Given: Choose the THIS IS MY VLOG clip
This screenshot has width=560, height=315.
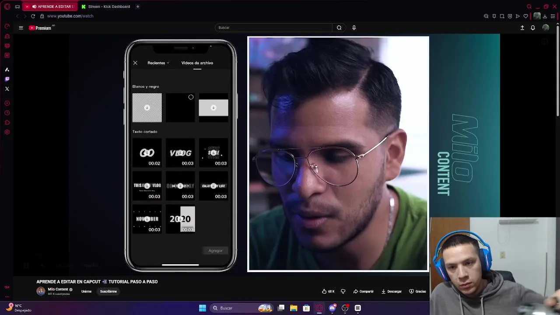Looking at the screenshot, I should pyautogui.click(x=147, y=186).
